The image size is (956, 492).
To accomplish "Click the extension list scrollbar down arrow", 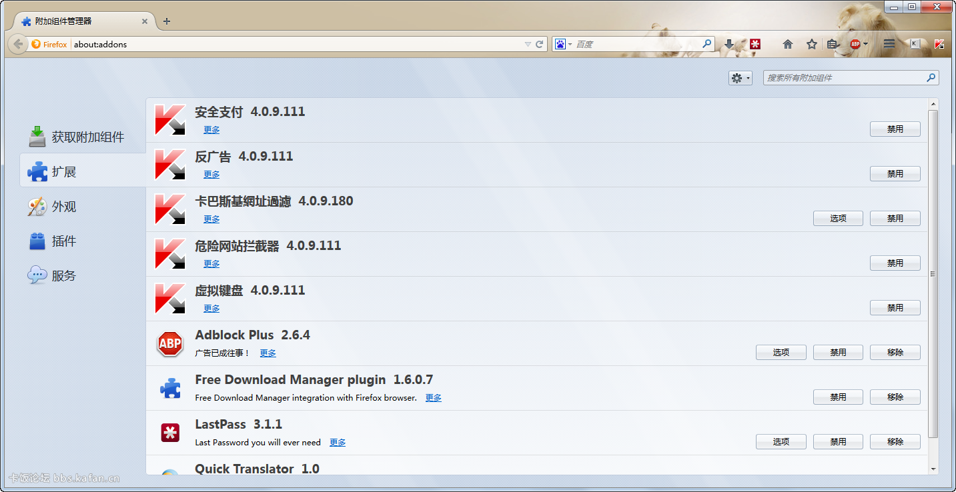I will click(x=933, y=469).
